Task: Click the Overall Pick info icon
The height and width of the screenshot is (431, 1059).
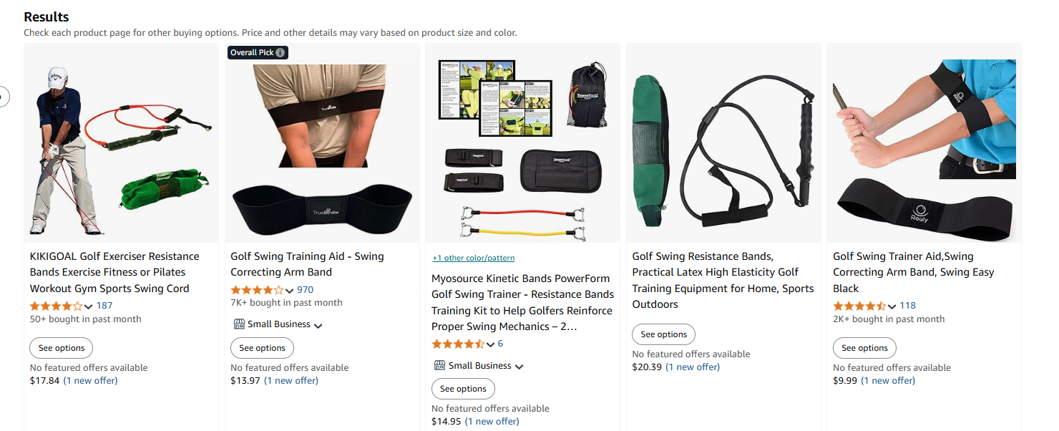Action: [280, 52]
